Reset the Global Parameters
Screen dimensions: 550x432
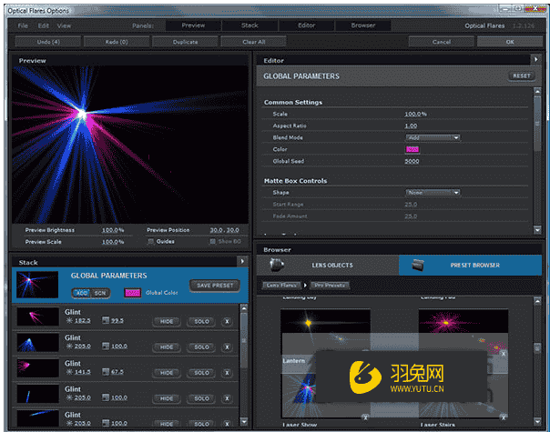pos(521,76)
